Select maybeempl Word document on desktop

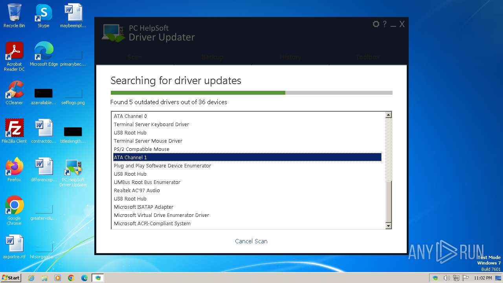(73, 16)
